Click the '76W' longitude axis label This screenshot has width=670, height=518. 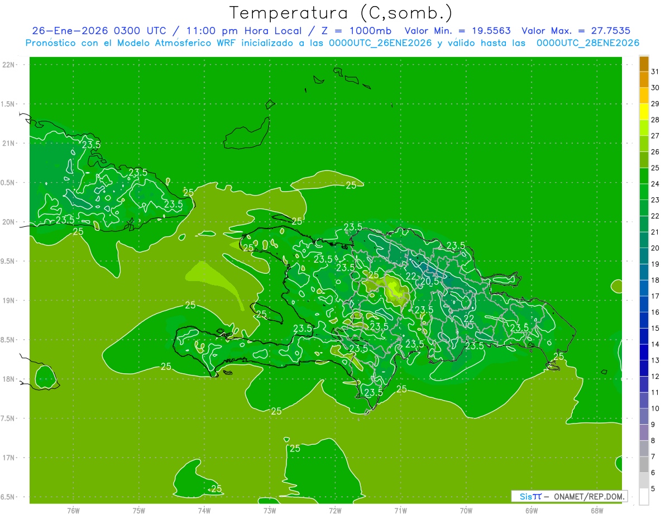click(73, 511)
